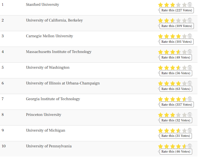Open info icon for University of Pennsylvania rating

190,146
